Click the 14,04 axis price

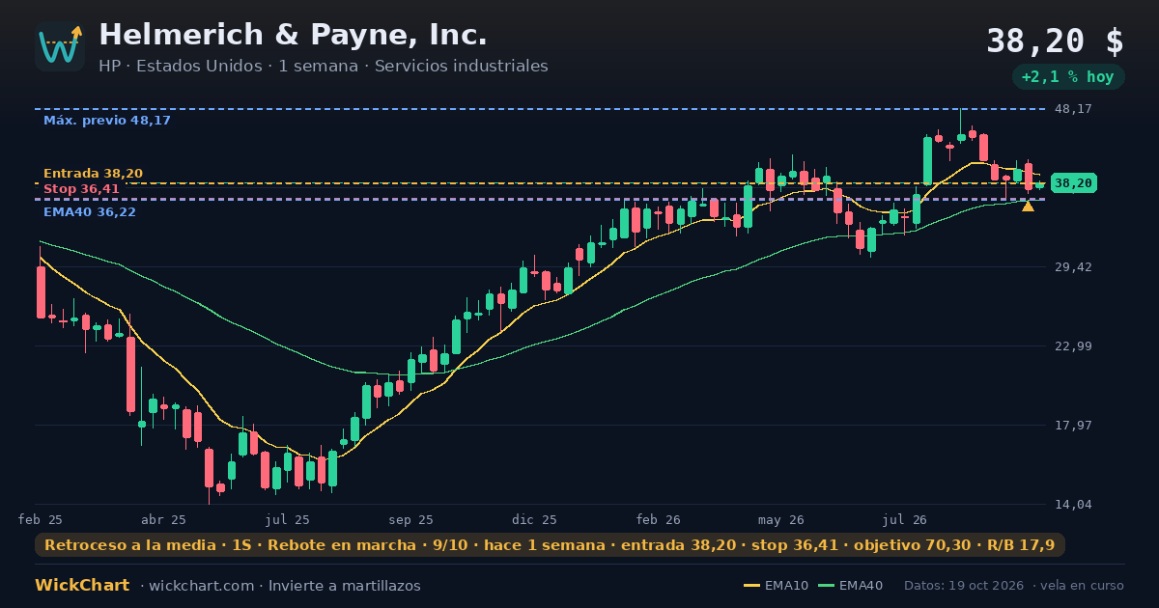click(1073, 505)
